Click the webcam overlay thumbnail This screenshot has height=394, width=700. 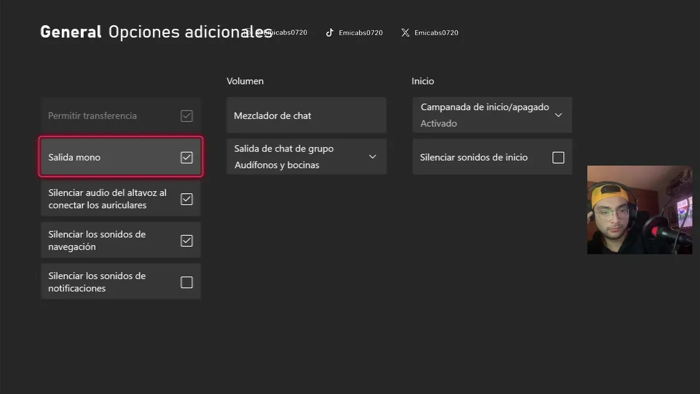639,210
